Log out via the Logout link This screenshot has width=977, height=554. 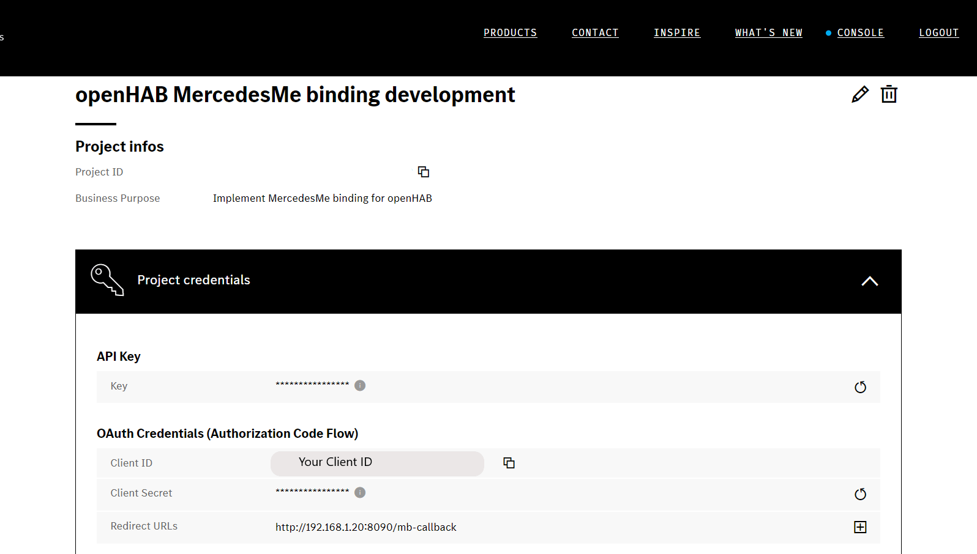pyautogui.click(x=938, y=33)
